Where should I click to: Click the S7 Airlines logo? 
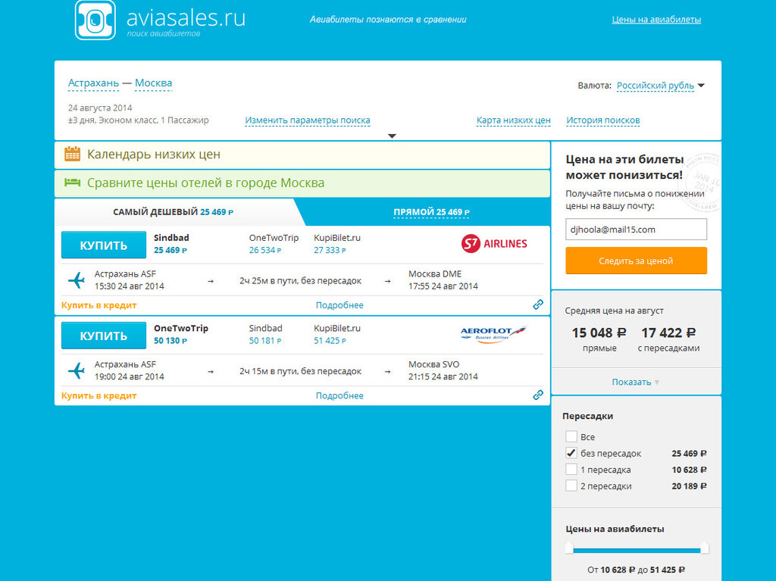coord(494,243)
